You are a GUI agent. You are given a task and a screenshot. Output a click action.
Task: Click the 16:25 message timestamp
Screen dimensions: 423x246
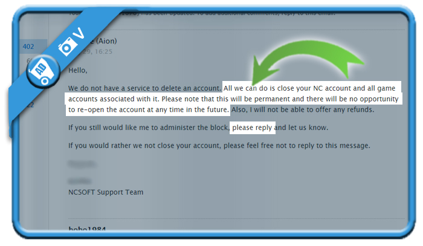coord(103,51)
